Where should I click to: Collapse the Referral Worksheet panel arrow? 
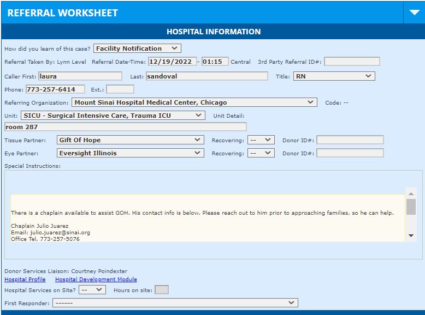414,13
